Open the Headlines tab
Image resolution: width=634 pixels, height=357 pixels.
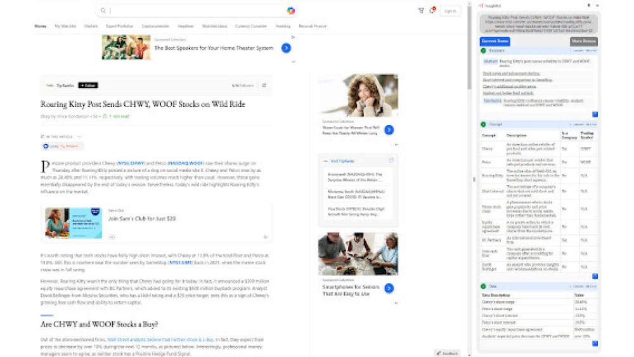coord(186,26)
